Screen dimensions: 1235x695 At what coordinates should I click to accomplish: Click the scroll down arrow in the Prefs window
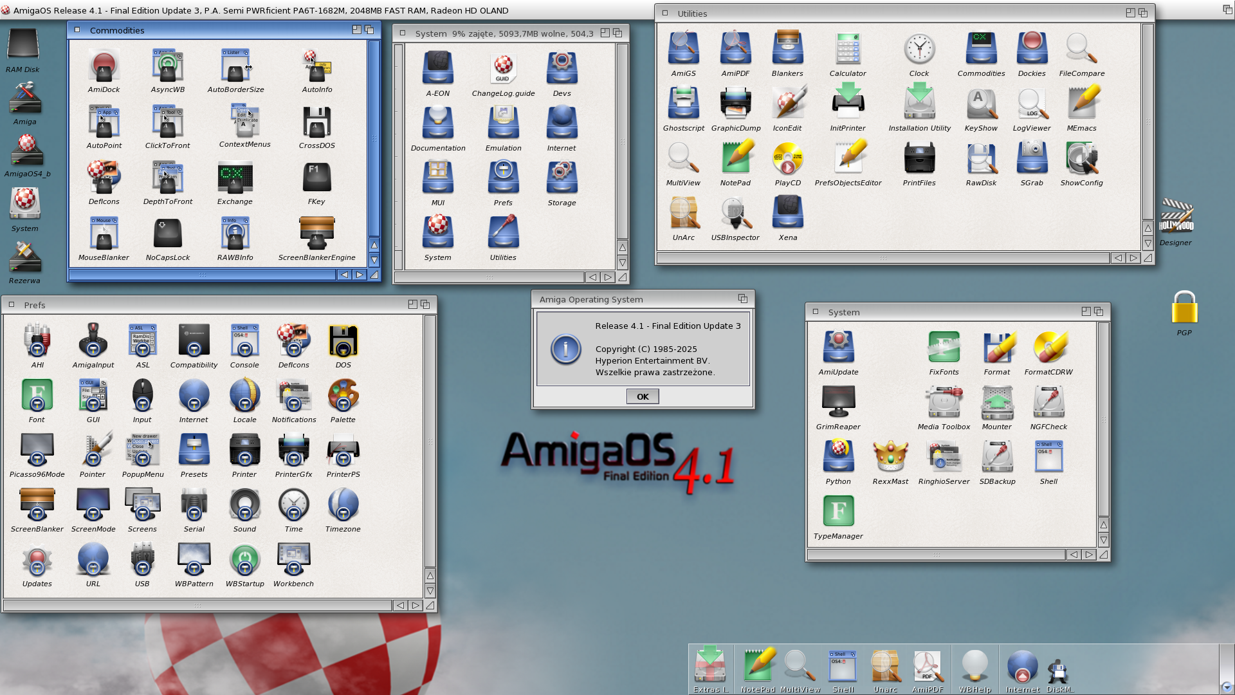430,590
